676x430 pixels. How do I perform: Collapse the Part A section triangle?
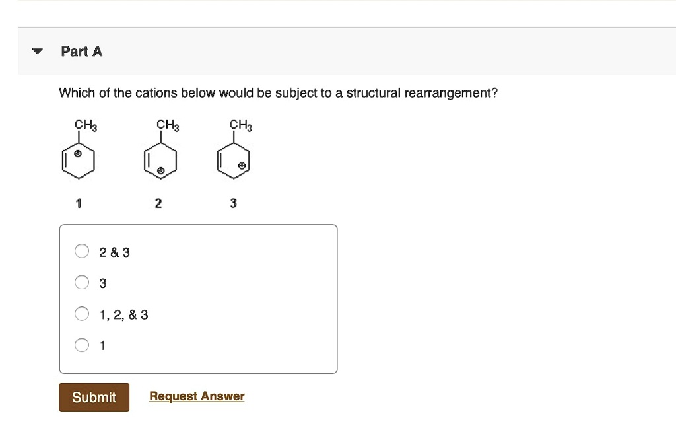click(37, 51)
